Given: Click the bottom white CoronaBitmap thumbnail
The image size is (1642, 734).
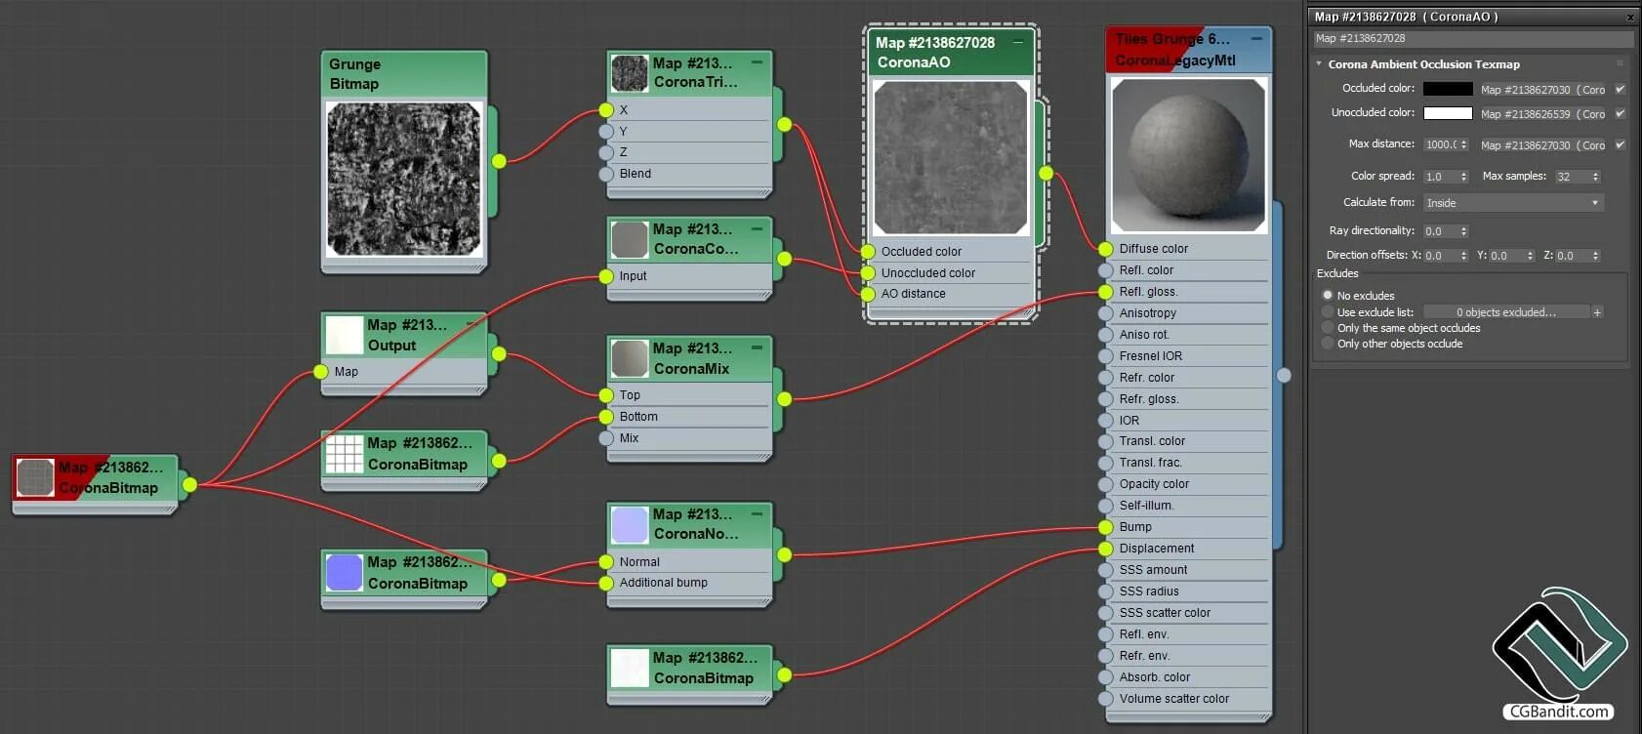Looking at the screenshot, I should point(630,668).
